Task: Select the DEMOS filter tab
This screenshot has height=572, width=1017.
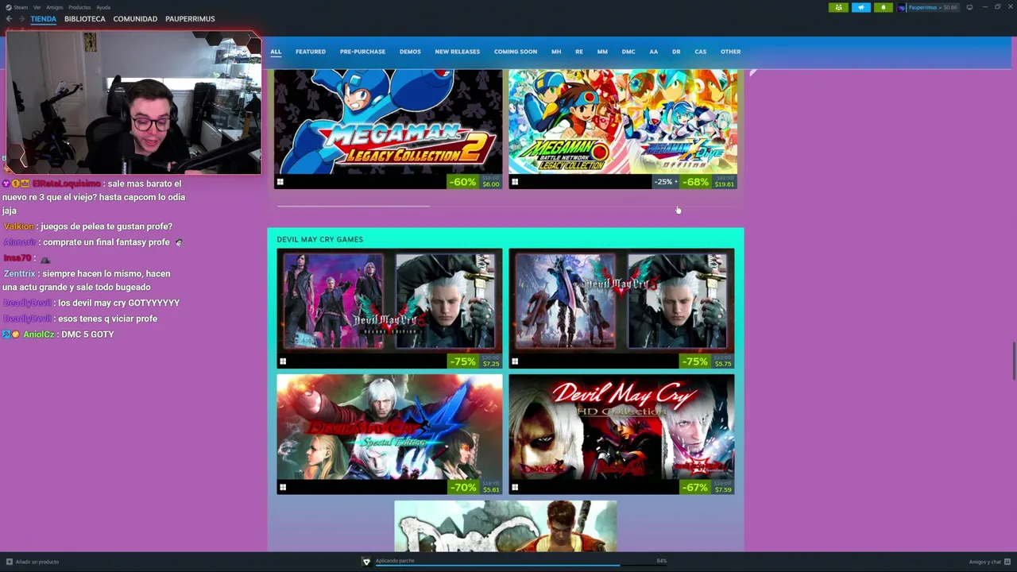Action: [410, 52]
